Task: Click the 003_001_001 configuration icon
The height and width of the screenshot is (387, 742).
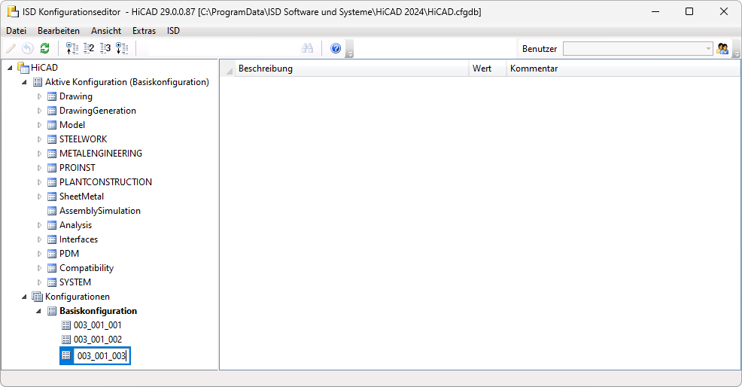Action: (x=66, y=325)
